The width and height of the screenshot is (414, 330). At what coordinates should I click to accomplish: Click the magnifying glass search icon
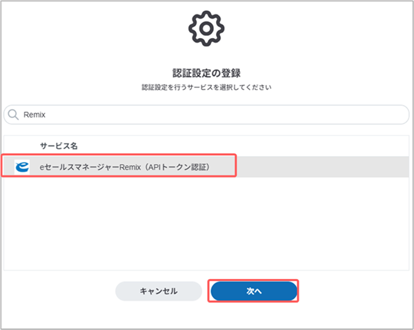pos(14,115)
